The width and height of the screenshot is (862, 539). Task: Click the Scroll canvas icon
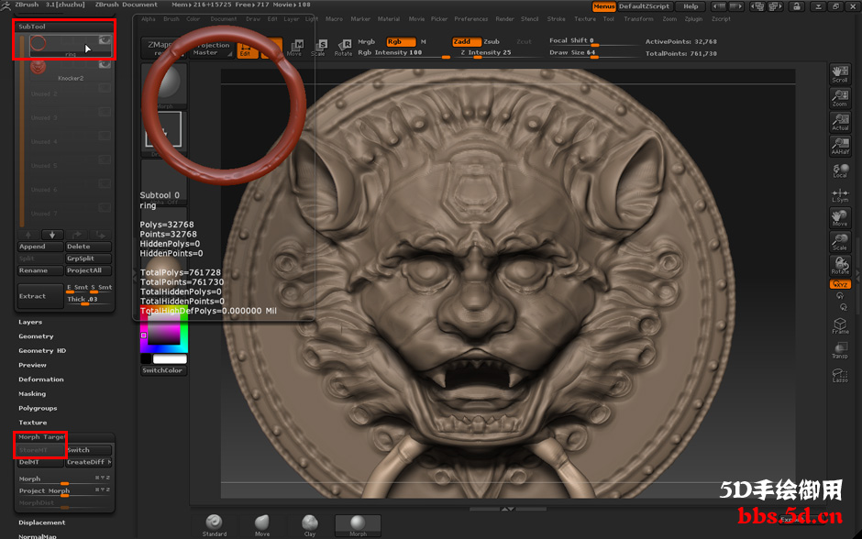click(x=840, y=74)
